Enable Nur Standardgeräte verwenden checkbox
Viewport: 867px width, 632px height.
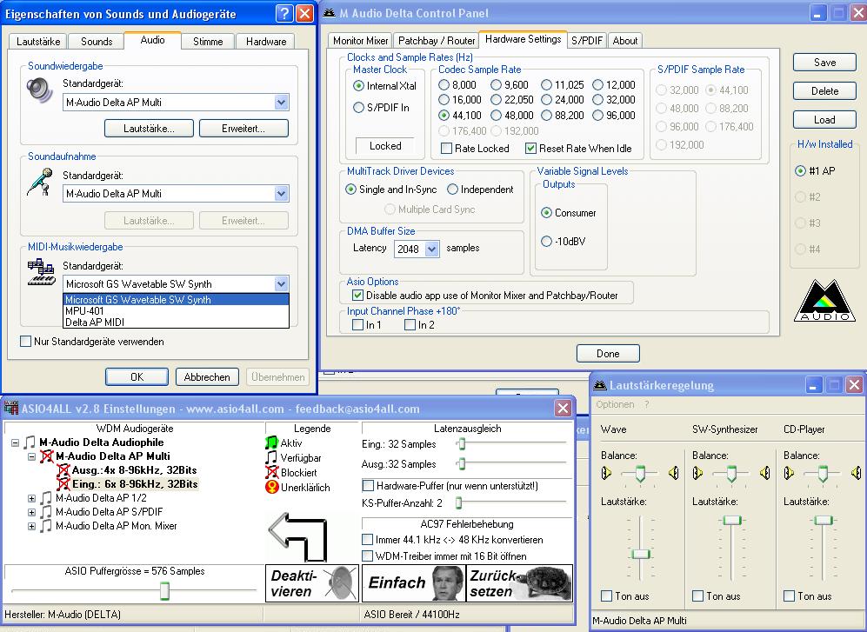(x=25, y=342)
